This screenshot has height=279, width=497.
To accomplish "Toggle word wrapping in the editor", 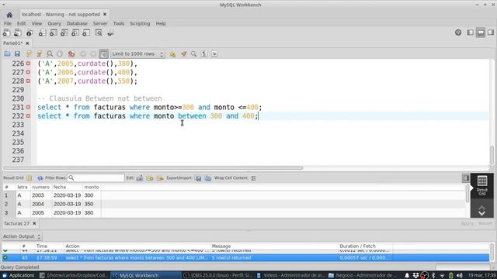I will 214,53.
